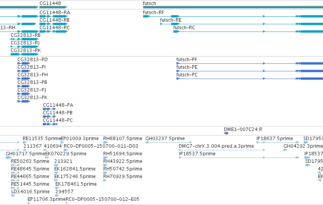The height and width of the screenshot is (205, 323).
Task: Click the CG11448-RC transcript
Action: coord(54,32)
